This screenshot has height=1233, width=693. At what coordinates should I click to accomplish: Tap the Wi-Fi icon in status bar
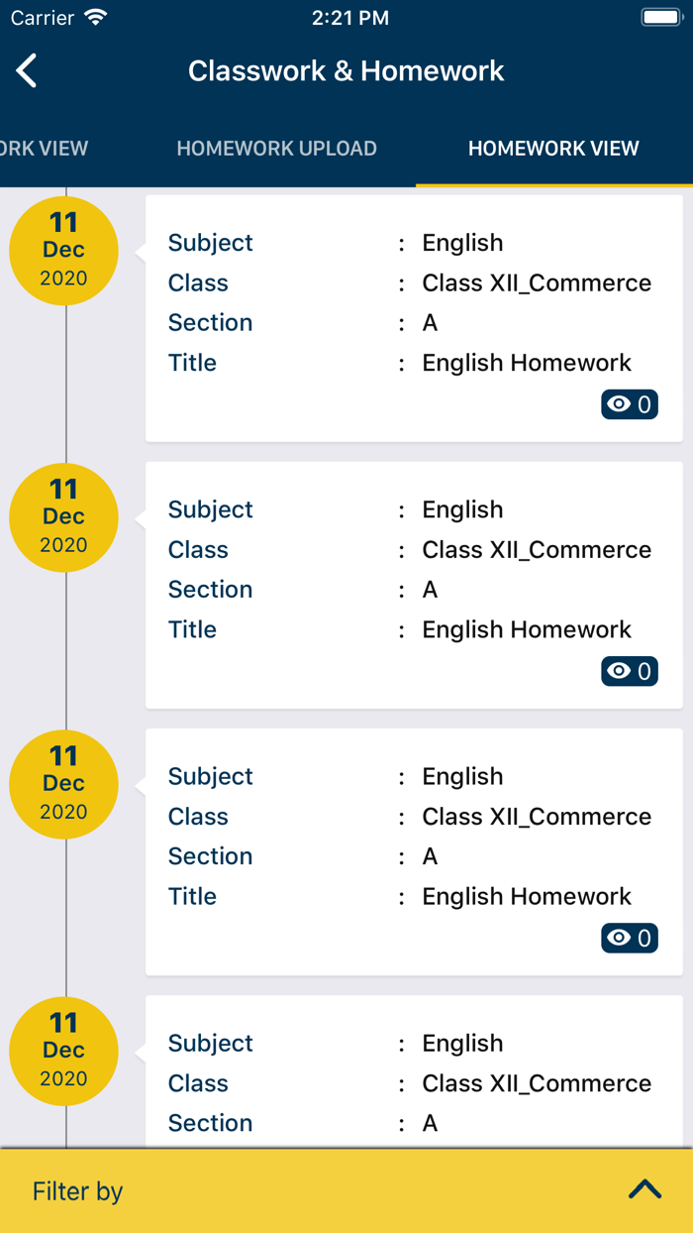coord(96,18)
